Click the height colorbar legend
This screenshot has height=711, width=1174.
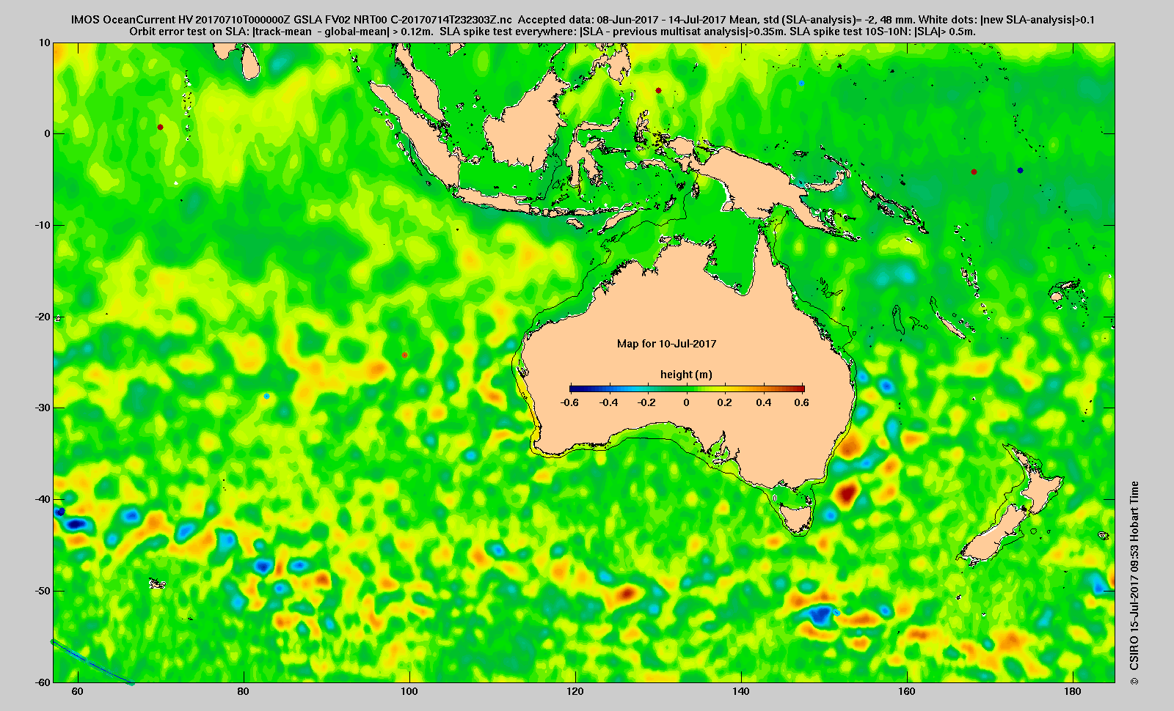(687, 388)
